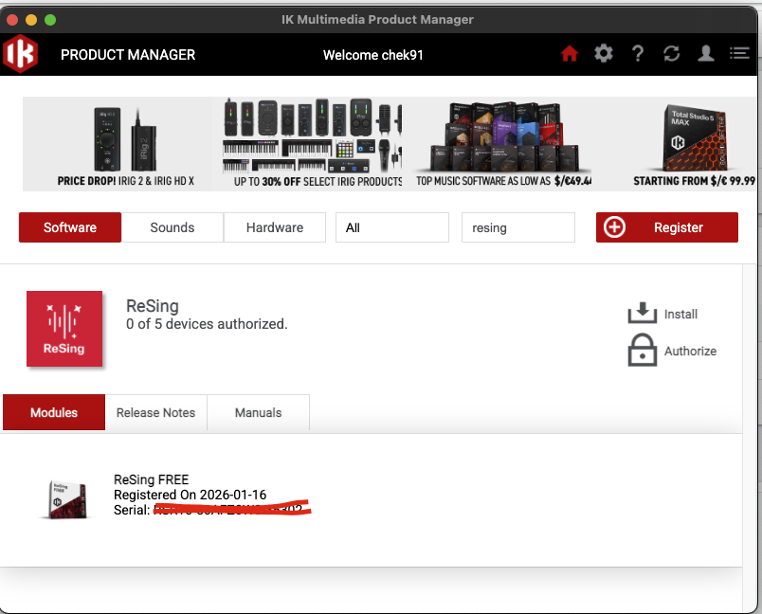Select the ReSing FREE box thumbnail

(x=67, y=499)
